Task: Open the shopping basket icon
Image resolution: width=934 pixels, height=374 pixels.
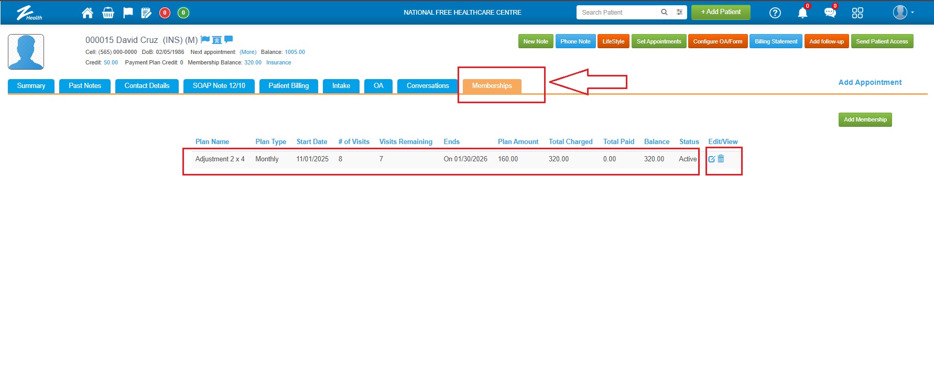Action: click(x=108, y=13)
